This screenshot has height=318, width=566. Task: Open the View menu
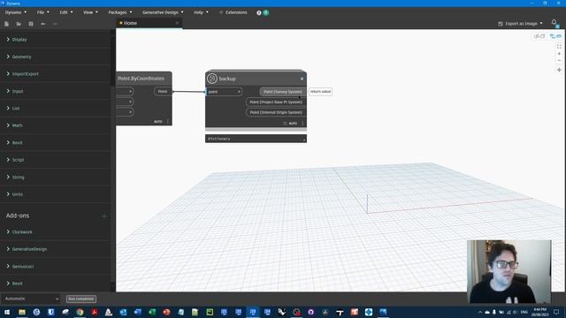(x=90, y=12)
